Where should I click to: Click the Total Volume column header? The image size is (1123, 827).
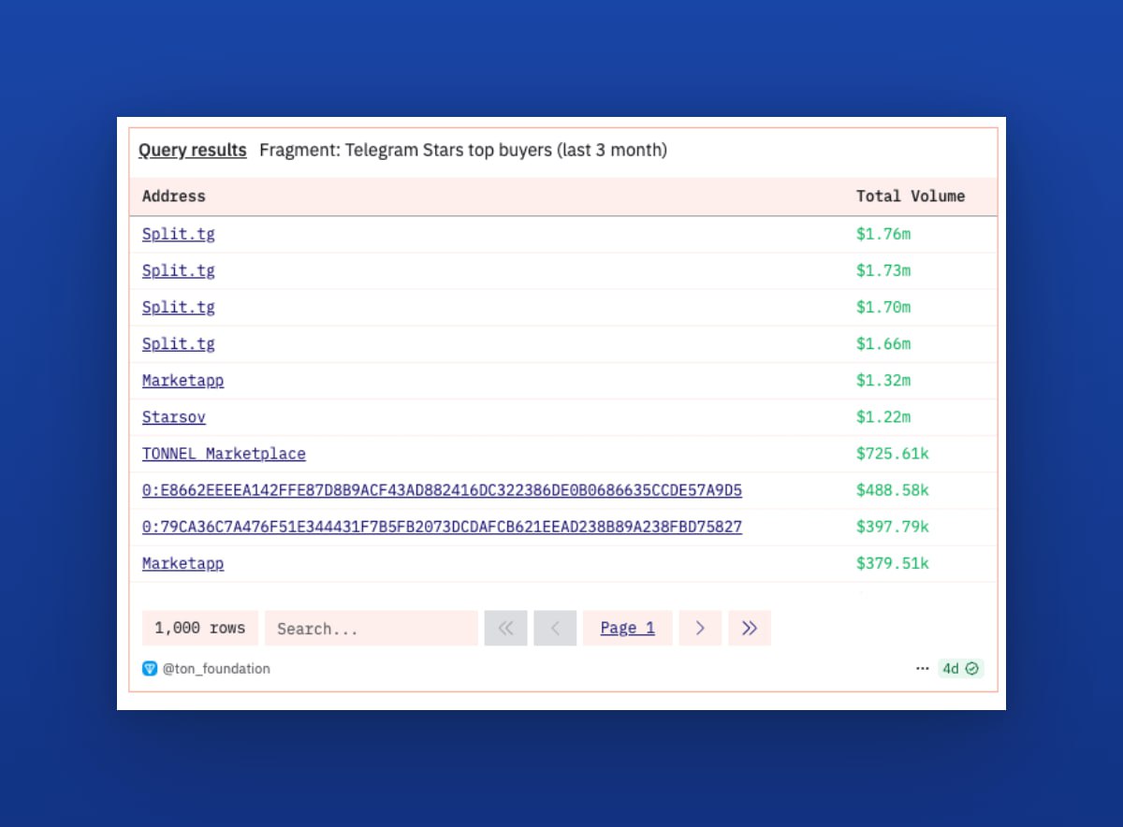(x=911, y=196)
